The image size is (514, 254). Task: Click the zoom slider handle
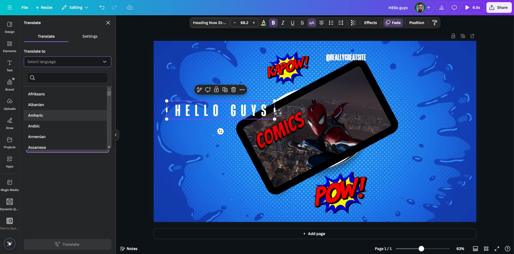coord(421,249)
